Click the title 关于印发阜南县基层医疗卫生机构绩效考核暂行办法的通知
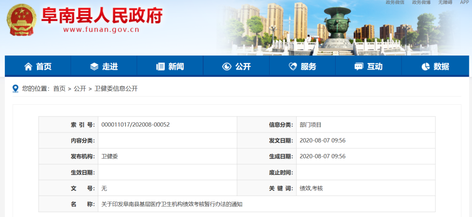 point(172,204)
